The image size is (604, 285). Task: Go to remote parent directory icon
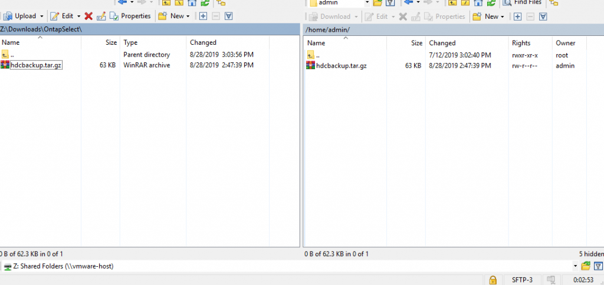pyautogui.click(x=452, y=3)
